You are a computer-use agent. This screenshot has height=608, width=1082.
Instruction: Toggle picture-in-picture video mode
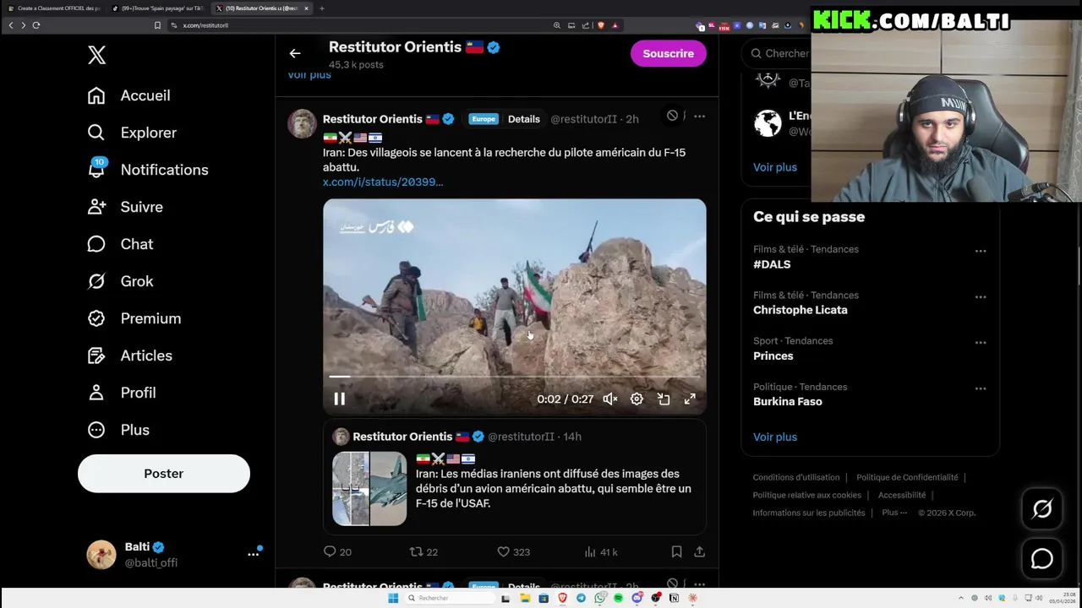coord(664,399)
